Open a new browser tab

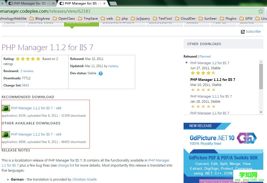pyautogui.click(x=113, y=3)
